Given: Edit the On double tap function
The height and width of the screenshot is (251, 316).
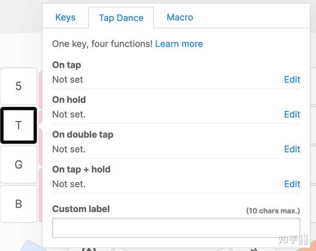Looking at the screenshot, I should pos(292,149).
